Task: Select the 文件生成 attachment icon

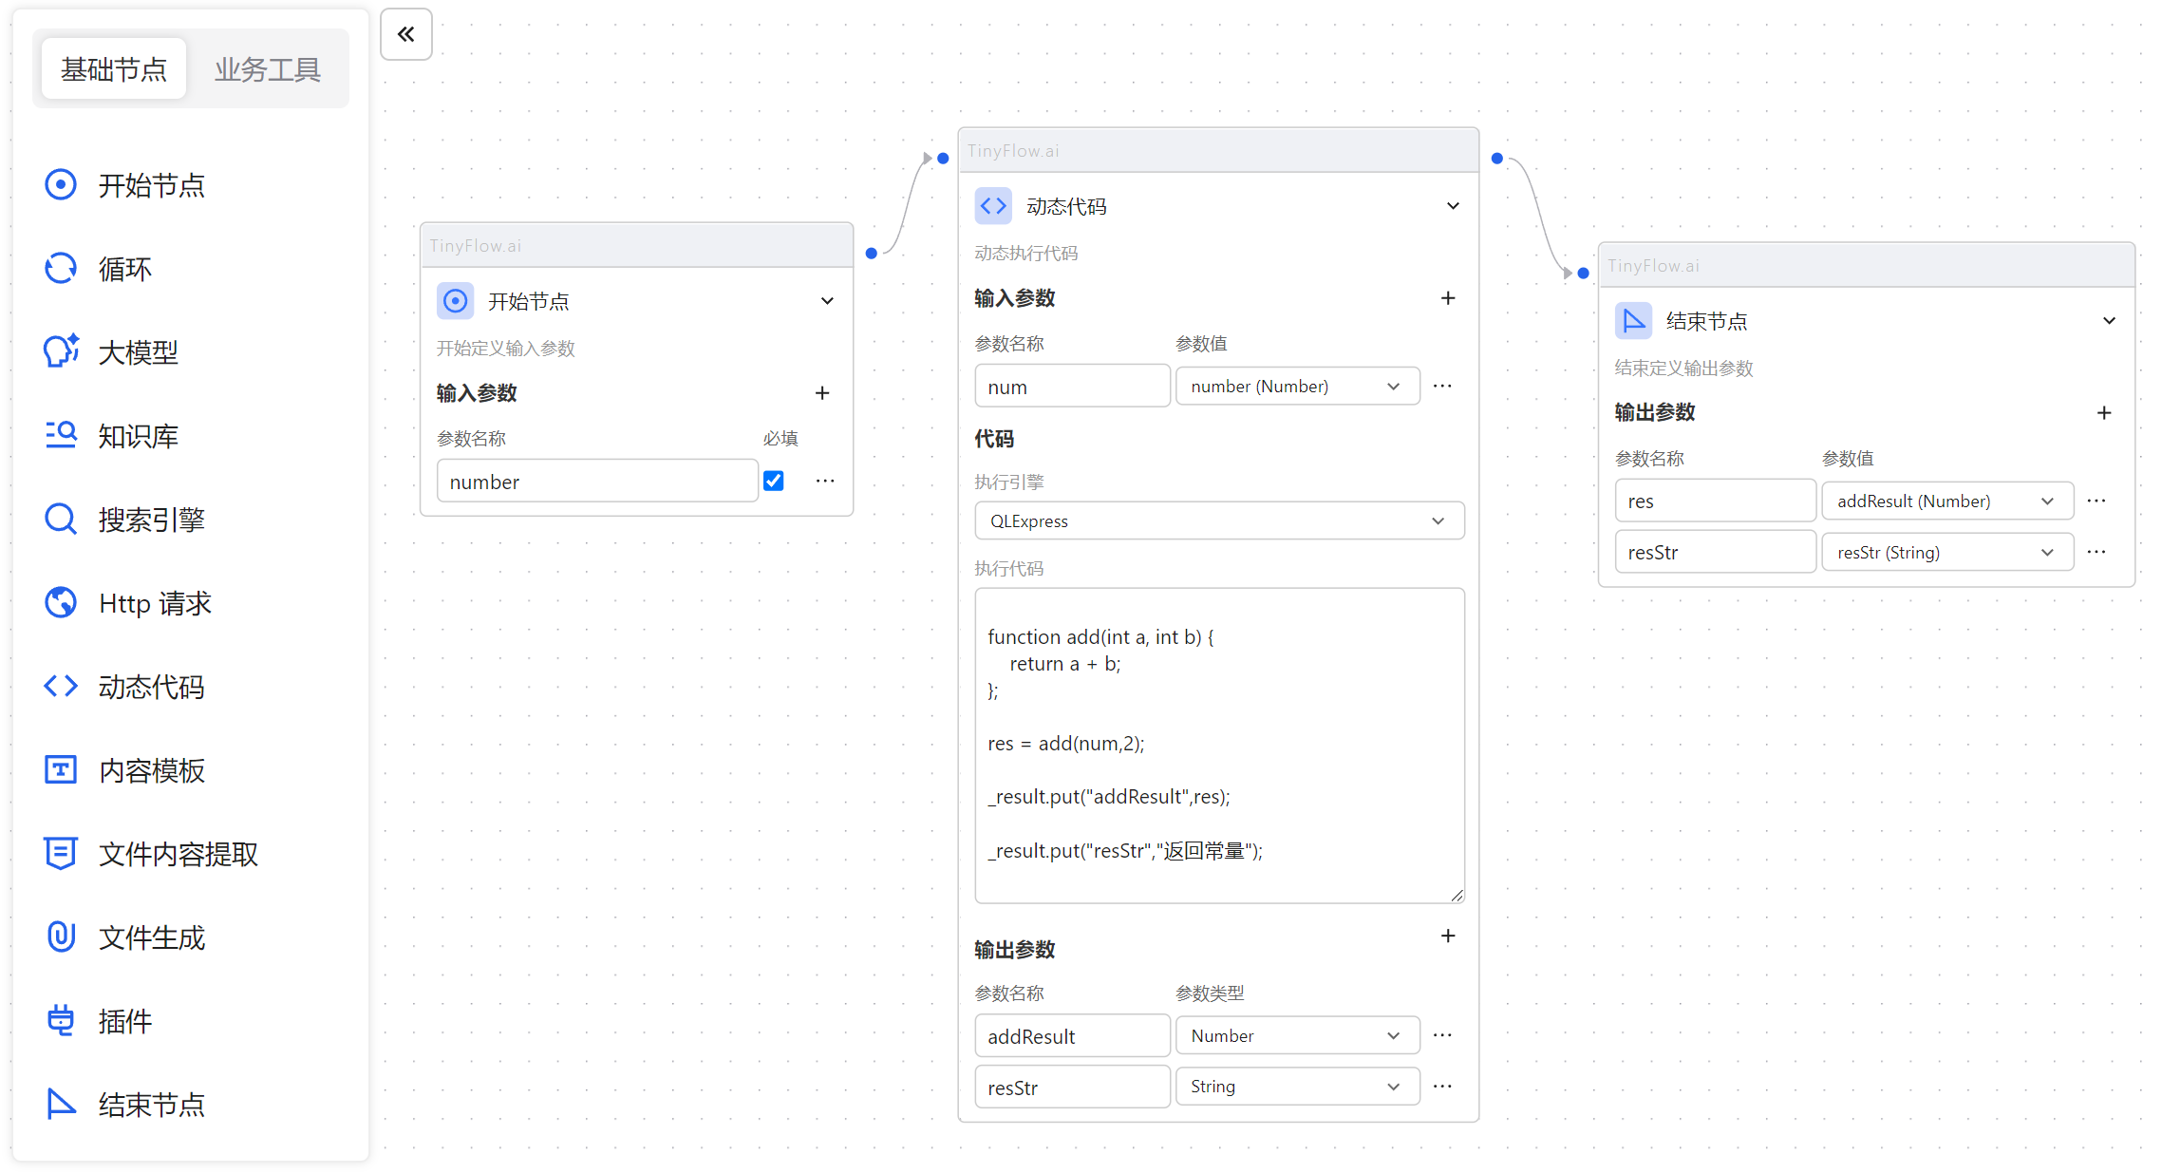Action: 61,937
